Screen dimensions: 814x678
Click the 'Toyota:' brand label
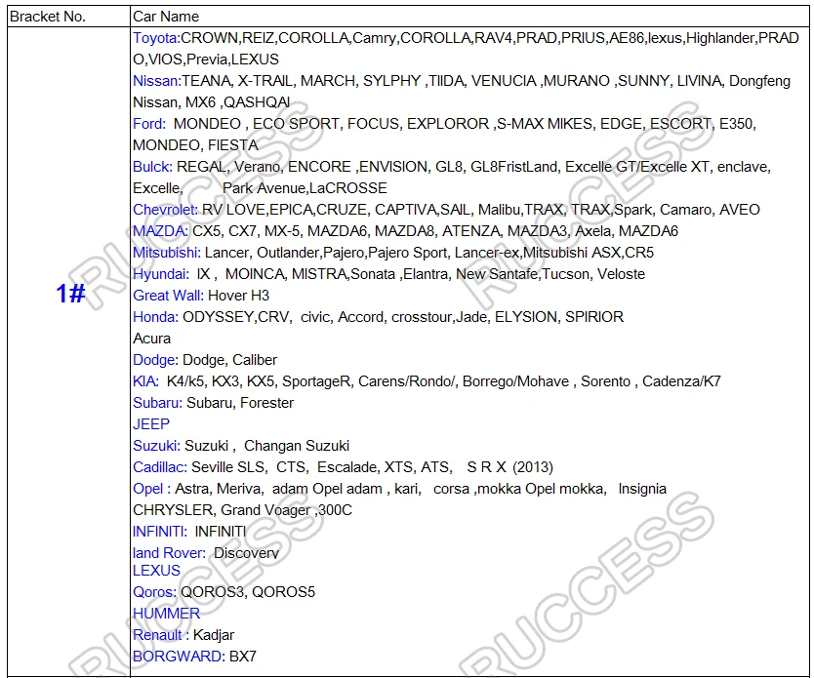click(x=156, y=38)
